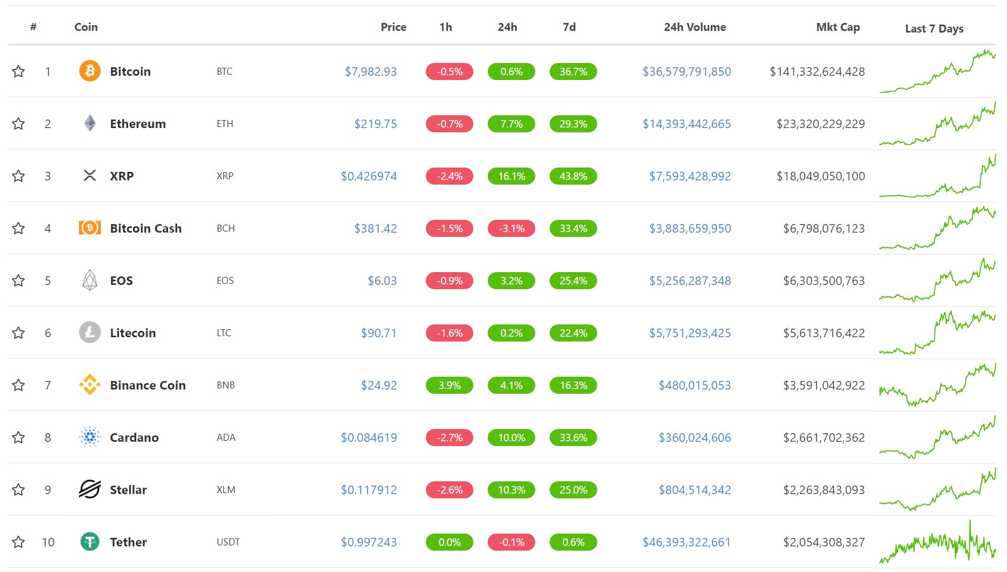
Task: Click the Bitcoin logo icon
Action: pos(90,71)
